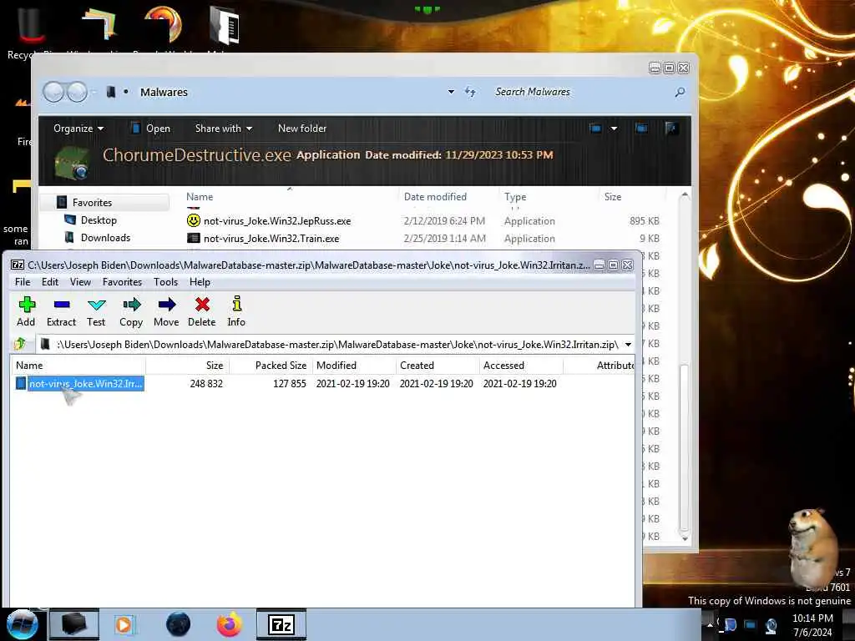
Task: Sort Explorer files by Date modified
Action: click(435, 197)
